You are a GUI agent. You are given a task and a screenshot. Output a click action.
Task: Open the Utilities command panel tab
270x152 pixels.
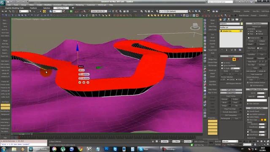[241, 20]
